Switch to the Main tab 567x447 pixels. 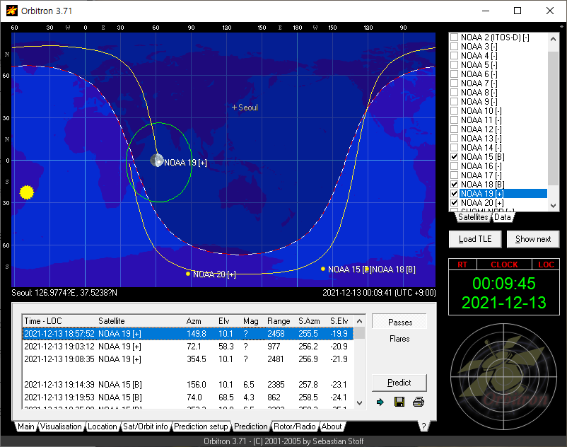coord(26,426)
